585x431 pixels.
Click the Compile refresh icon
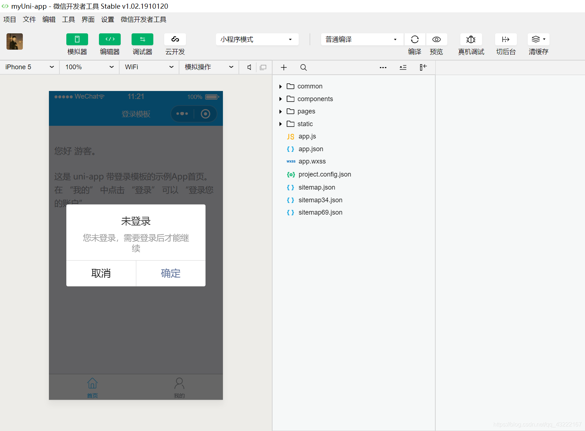click(x=415, y=40)
